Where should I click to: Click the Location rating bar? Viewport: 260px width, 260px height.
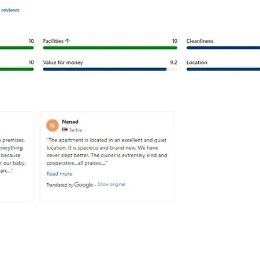[x=223, y=69]
